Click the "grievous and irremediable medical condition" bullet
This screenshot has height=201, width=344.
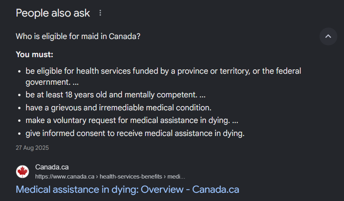click(118, 108)
